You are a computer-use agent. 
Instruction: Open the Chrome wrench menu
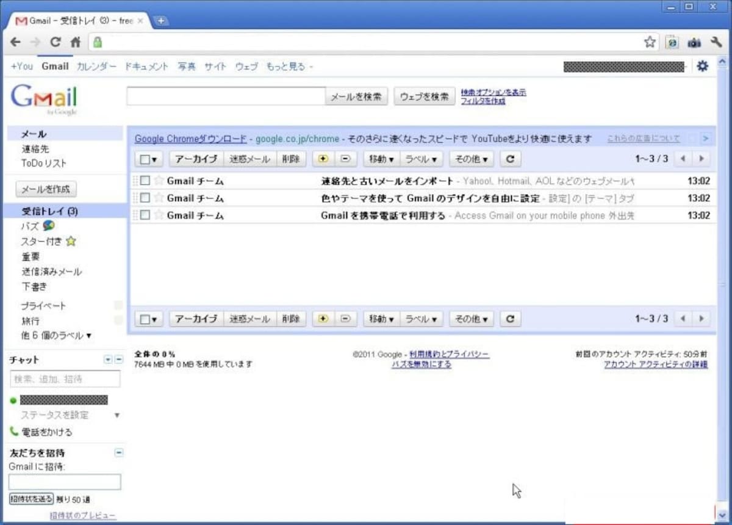(716, 42)
